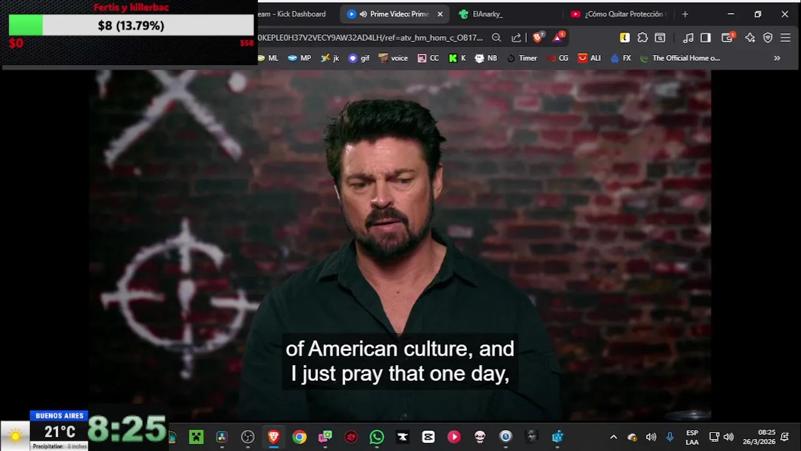The image size is (801, 451).
Task: Open the dark face icon app in taskbar
Action: [532, 437]
